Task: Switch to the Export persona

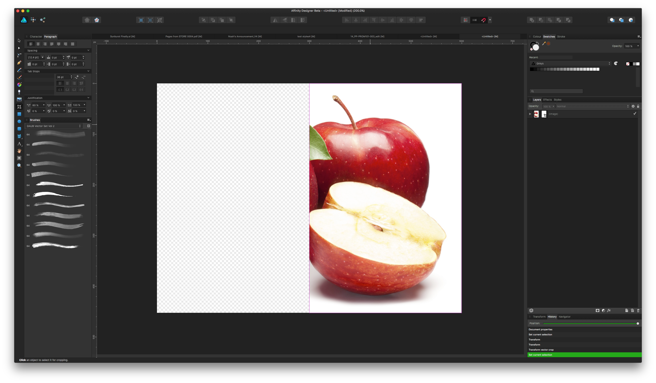Action: (x=43, y=20)
